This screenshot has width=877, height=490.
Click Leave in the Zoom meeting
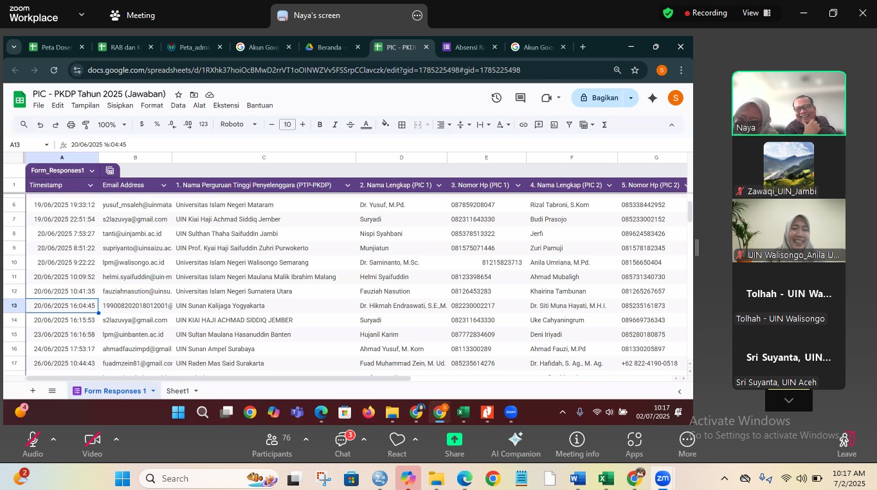[x=847, y=444]
